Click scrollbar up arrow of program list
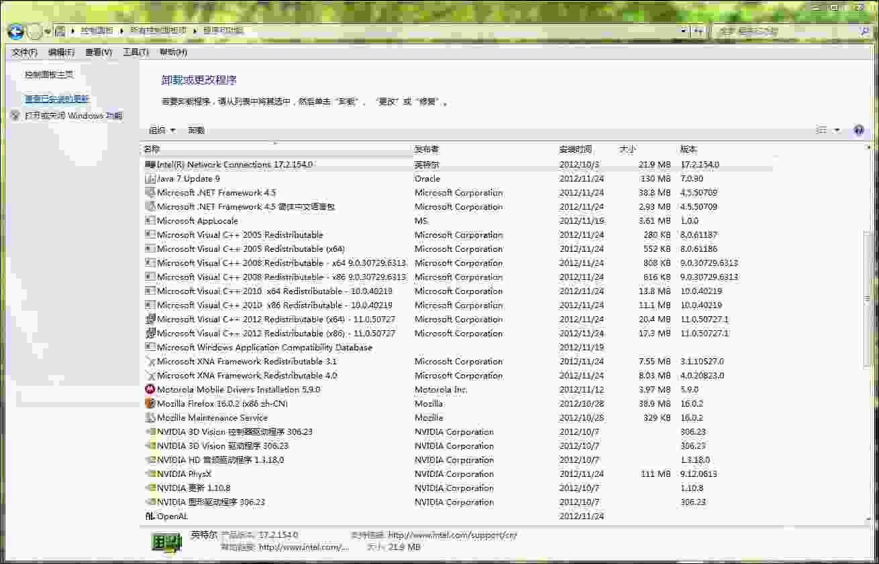The height and width of the screenshot is (564, 879). click(868, 148)
